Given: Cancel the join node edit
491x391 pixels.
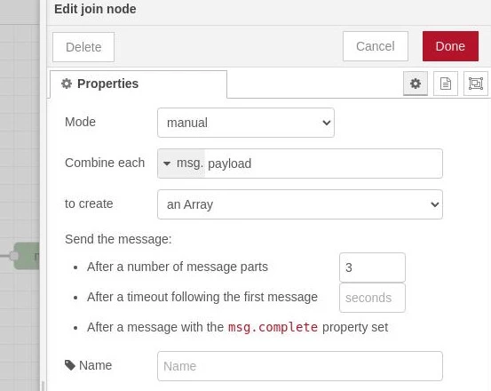Looking at the screenshot, I should (x=376, y=46).
